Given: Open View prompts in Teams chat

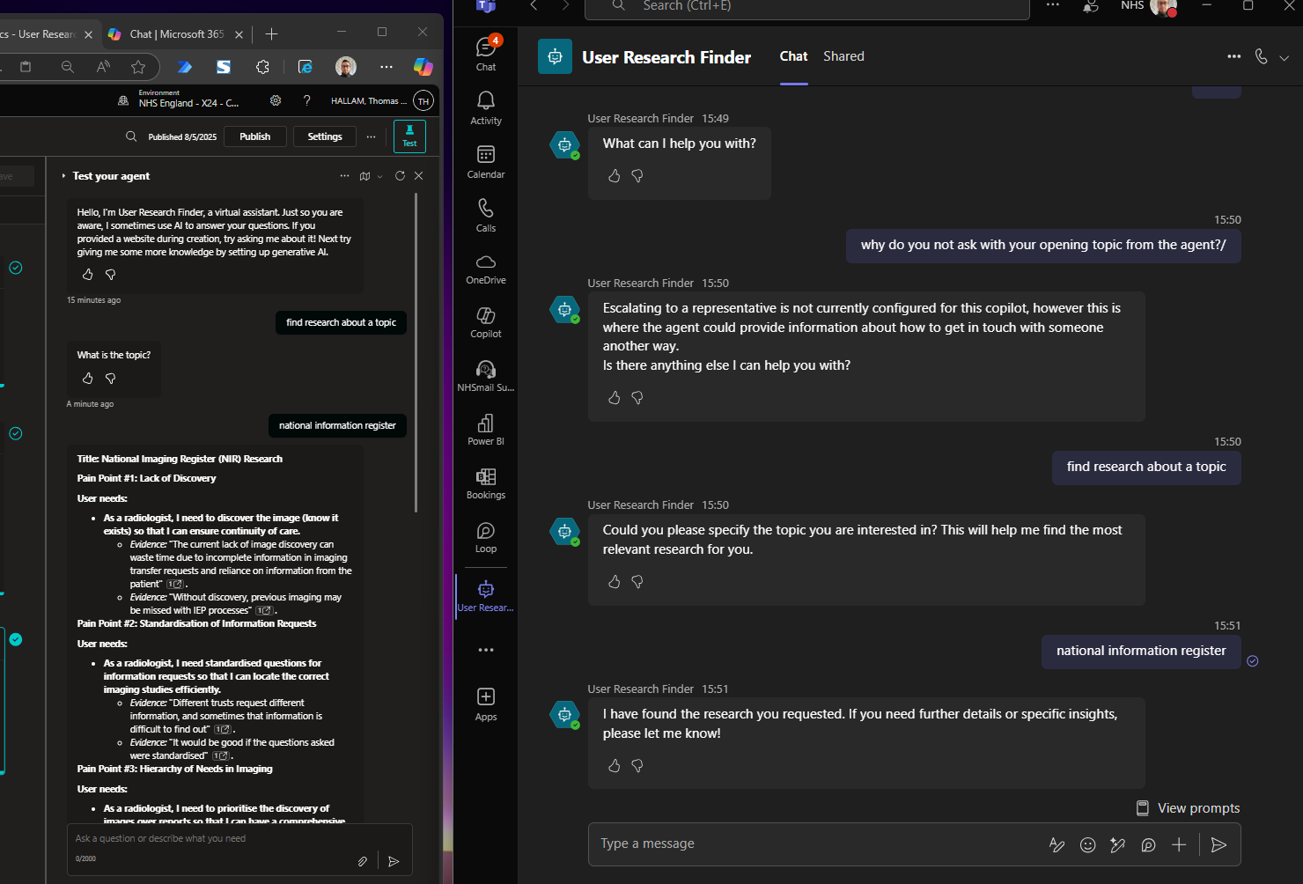Looking at the screenshot, I should (1189, 808).
